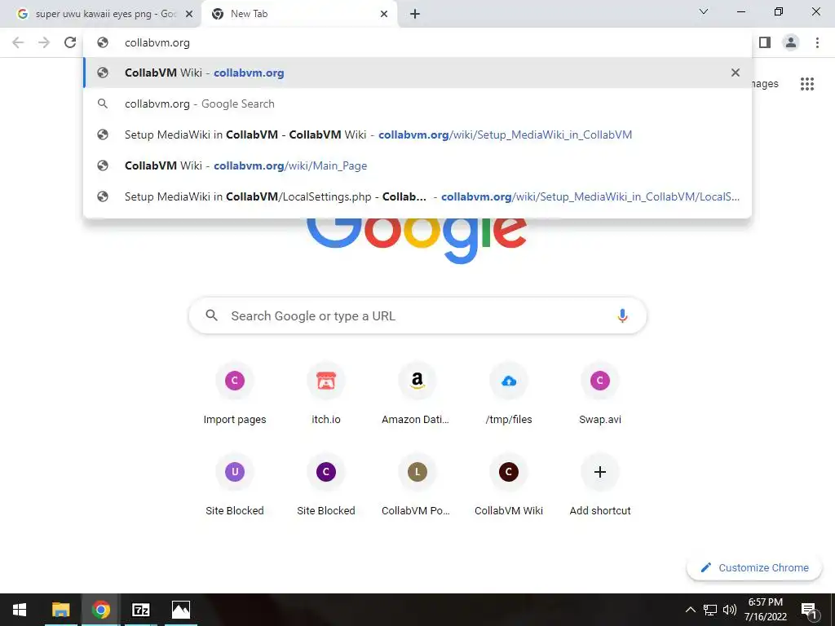Close the 'super uwu kawaii eyes png' tab
Image resolution: width=835 pixels, height=626 pixels.
pyautogui.click(x=189, y=14)
